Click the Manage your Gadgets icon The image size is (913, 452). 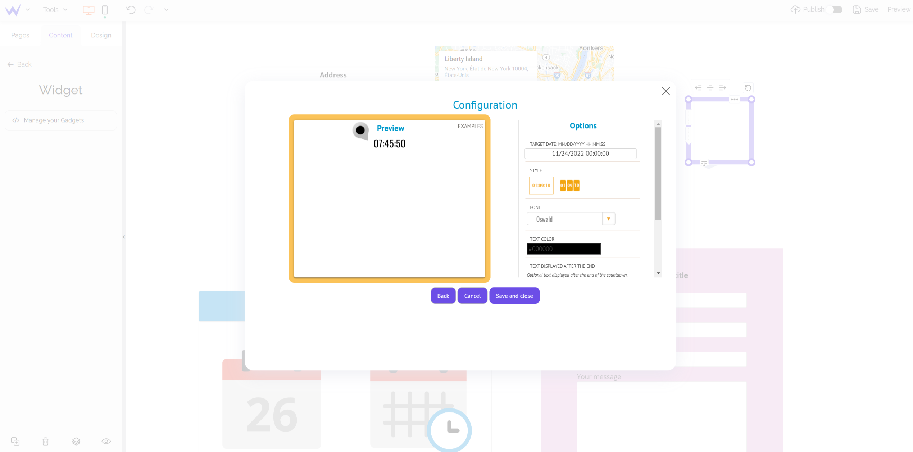[16, 120]
